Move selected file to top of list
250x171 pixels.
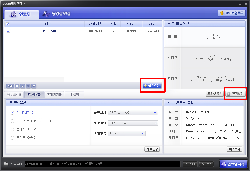coord(17,86)
